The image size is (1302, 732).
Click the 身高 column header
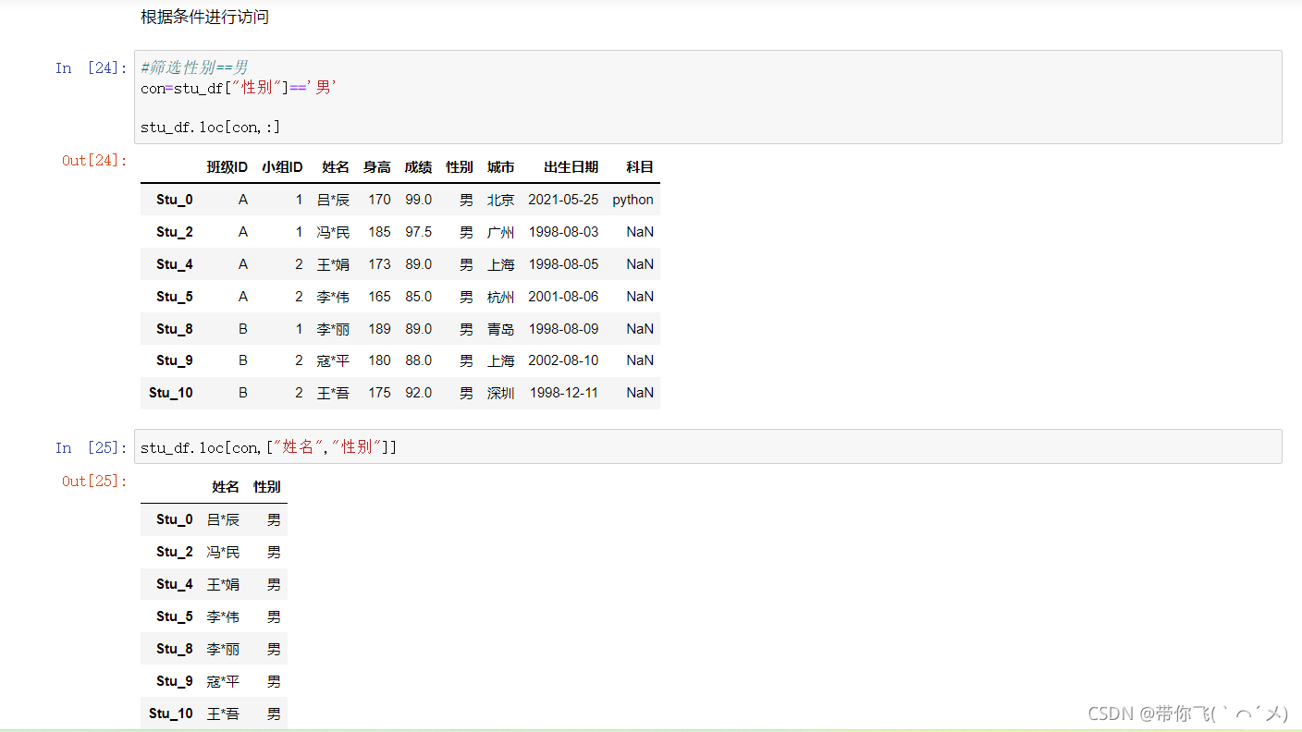click(x=377, y=167)
